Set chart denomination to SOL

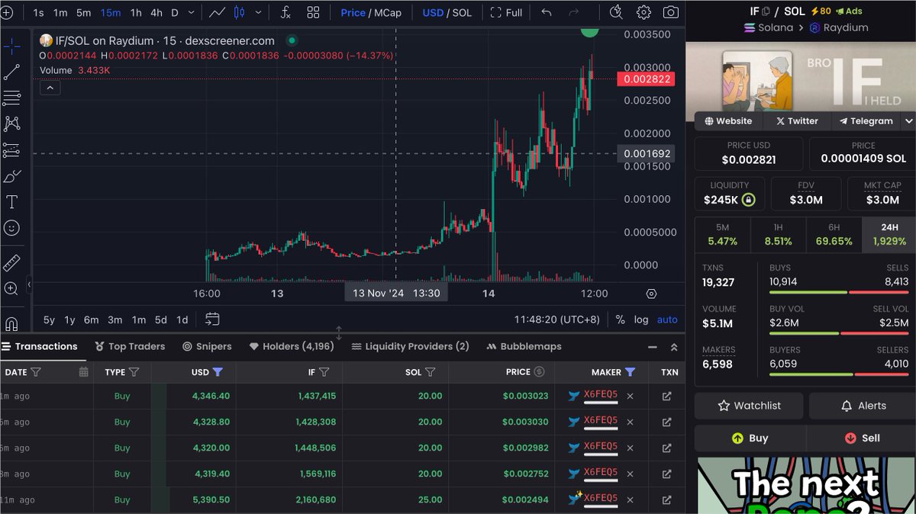coord(462,12)
